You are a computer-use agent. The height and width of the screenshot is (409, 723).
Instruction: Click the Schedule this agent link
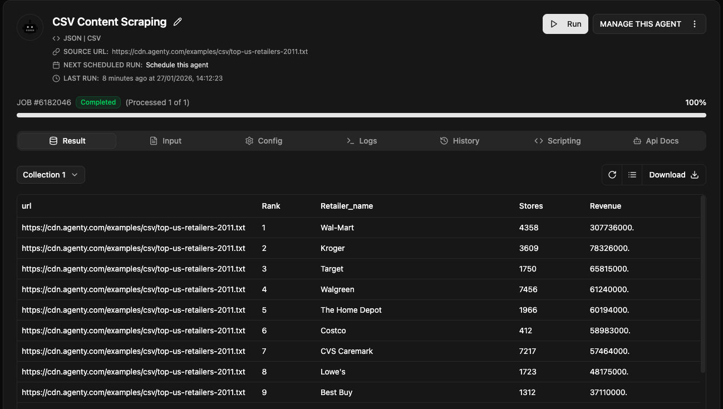[x=177, y=65]
